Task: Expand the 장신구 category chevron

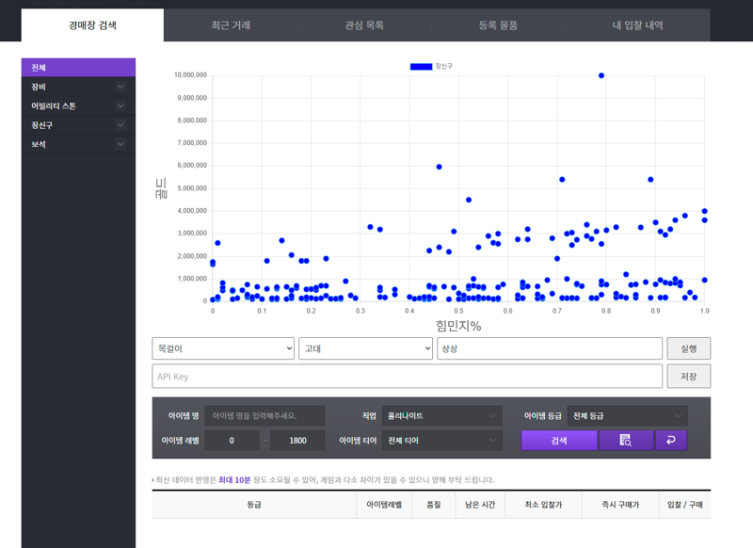Action: click(x=120, y=125)
